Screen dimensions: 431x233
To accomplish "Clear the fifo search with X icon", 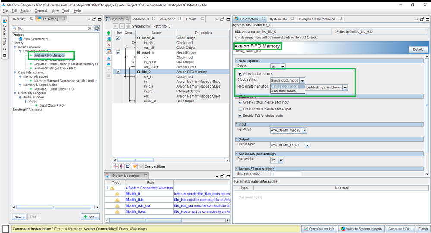I will coord(90,28).
